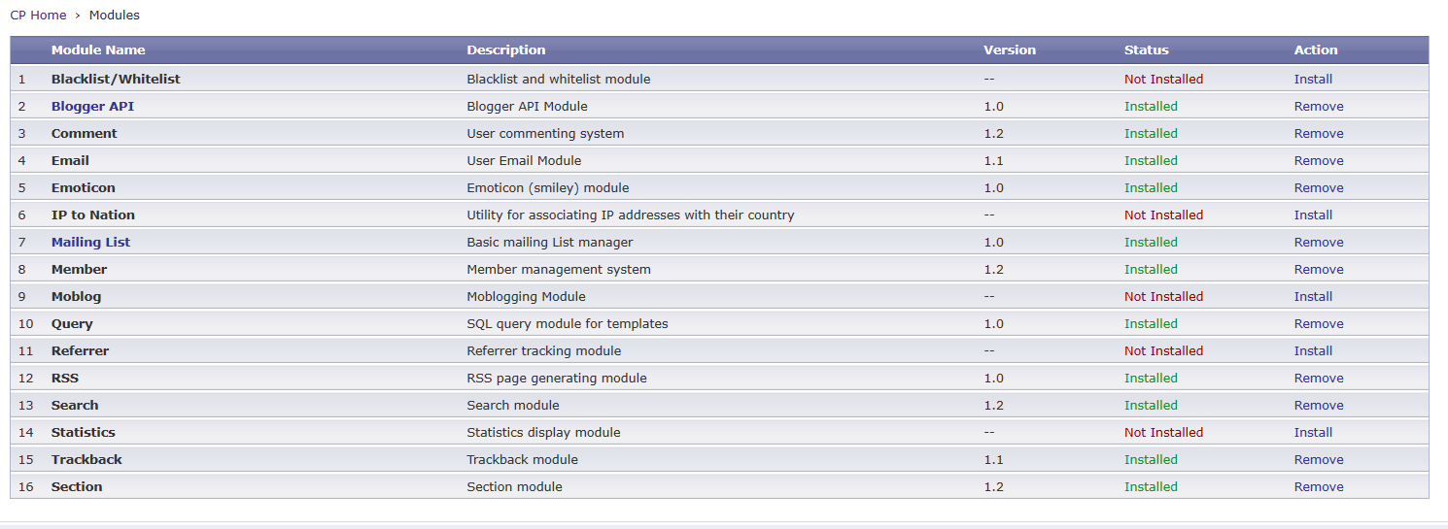Remove the Search module
1448x529 pixels.
point(1319,405)
